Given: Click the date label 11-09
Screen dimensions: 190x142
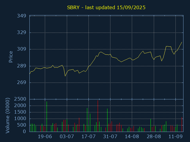Looking at the screenshot, I should point(175,137).
